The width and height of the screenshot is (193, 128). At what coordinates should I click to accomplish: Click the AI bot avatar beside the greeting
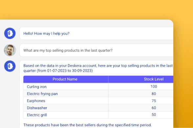click(x=10, y=33)
